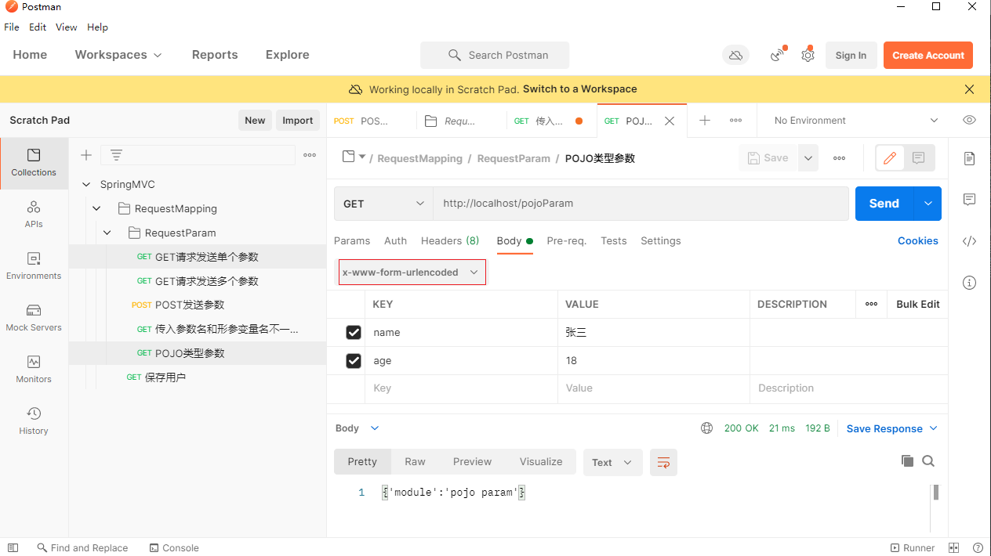Open the History sidebar panel
The height and width of the screenshot is (556, 991).
click(x=34, y=421)
